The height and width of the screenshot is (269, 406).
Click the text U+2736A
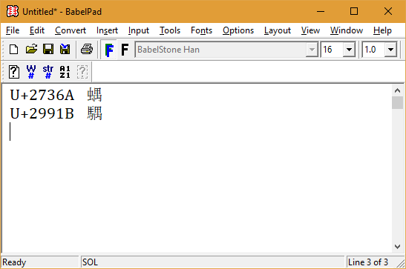click(42, 95)
